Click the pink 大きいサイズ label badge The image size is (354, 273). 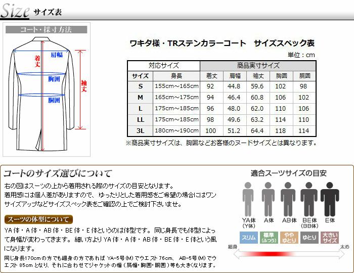[x=330, y=238]
